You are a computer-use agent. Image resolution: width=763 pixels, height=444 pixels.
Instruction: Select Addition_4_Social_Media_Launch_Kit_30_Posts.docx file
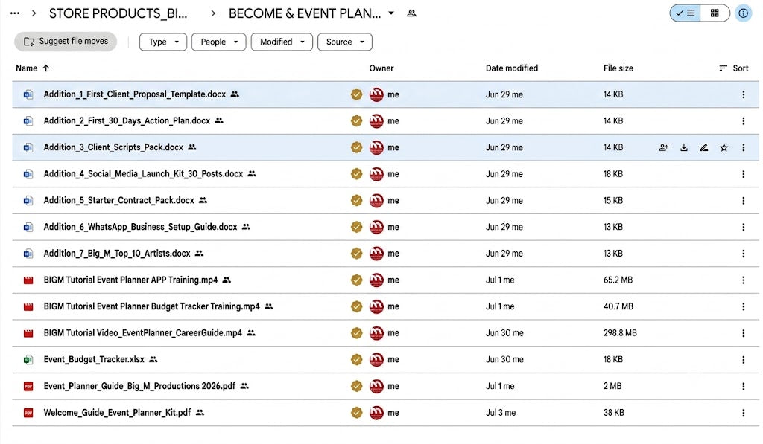(385, 174)
